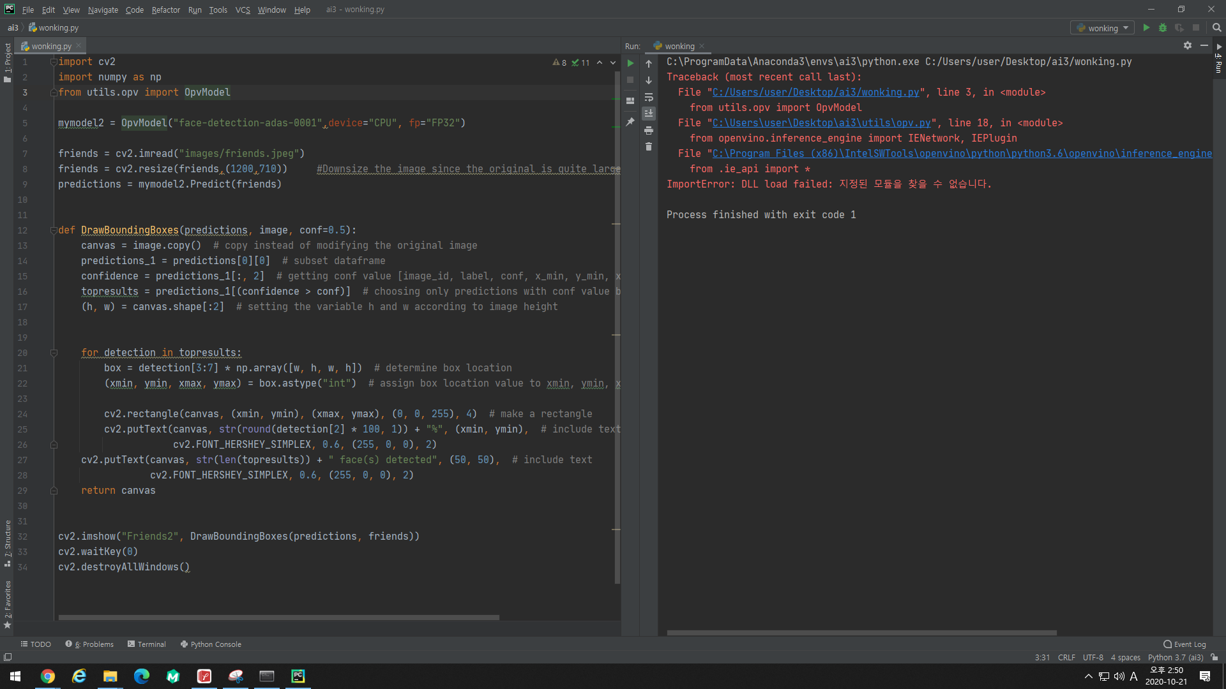This screenshot has width=1226, height=689.
Task: Jump up the stack trace arrow
Action: pos(649,64)
